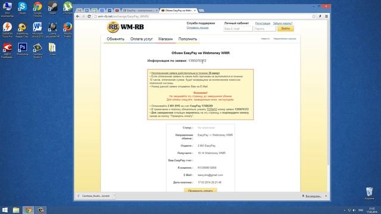Open the Chrome hamburger menu
The image size is (381, 214).
pyautogui.click(x=326, y=16)
